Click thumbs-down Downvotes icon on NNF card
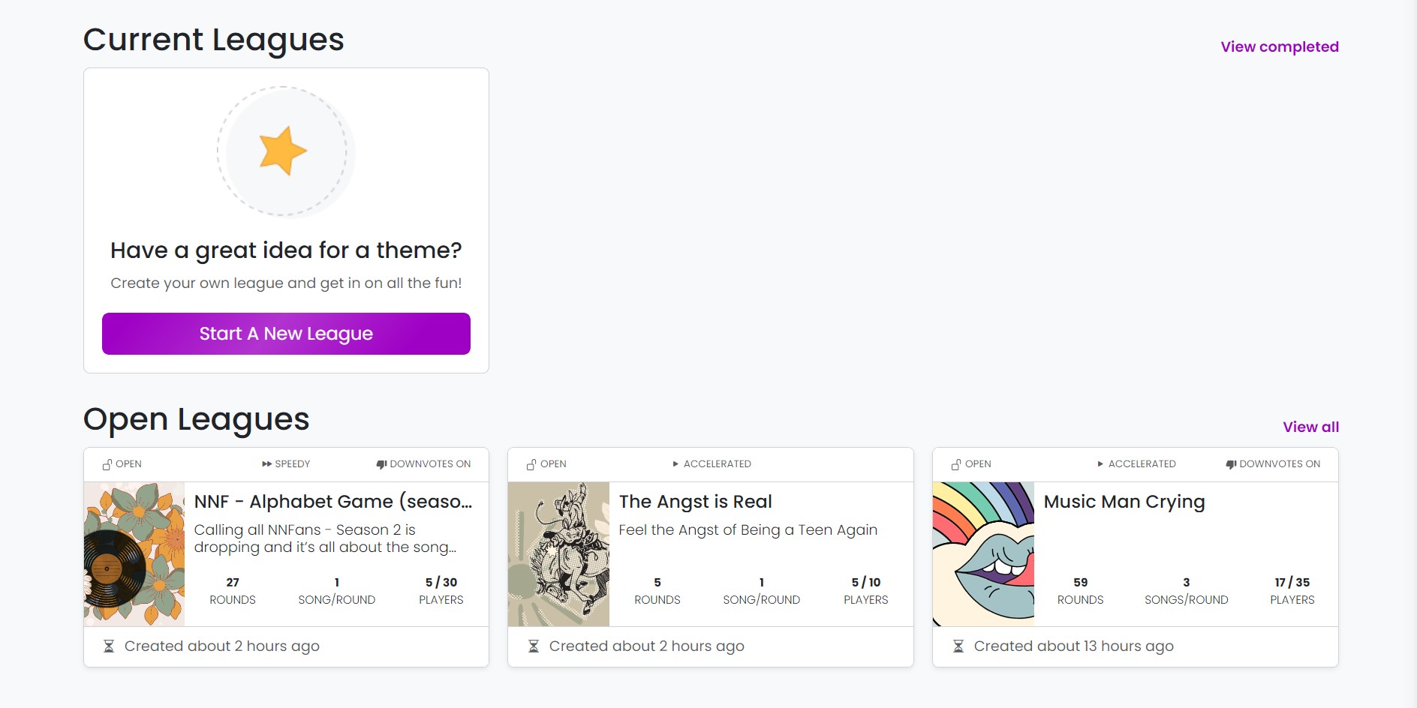Image resolution: width=1417 pixels, height=708 pixels. 381,464
